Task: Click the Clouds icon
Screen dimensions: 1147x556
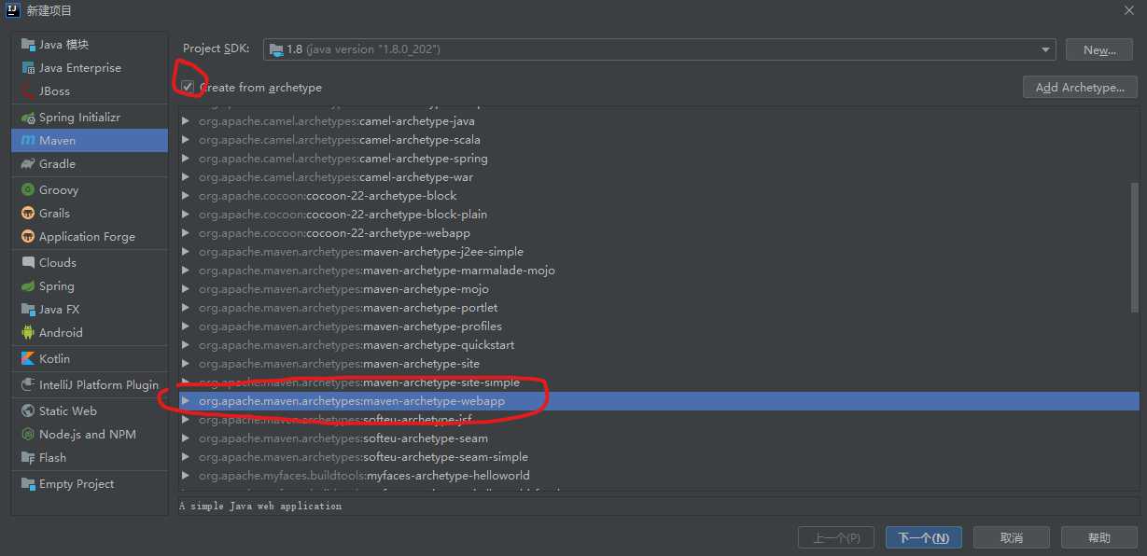Action: (x=28, y=263)
